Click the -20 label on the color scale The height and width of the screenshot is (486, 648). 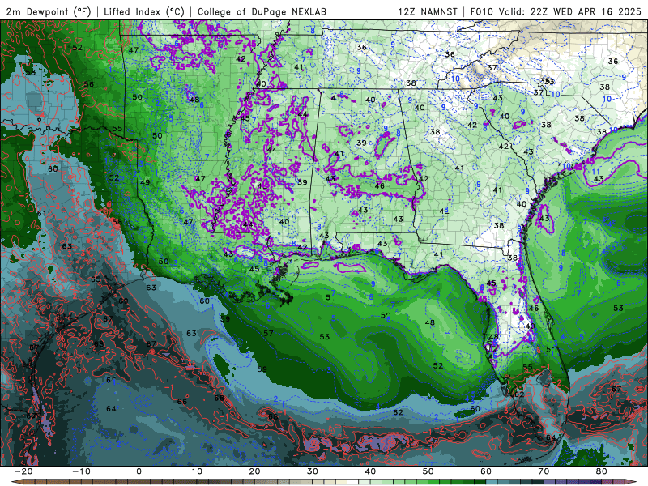(x=23, y=471)
